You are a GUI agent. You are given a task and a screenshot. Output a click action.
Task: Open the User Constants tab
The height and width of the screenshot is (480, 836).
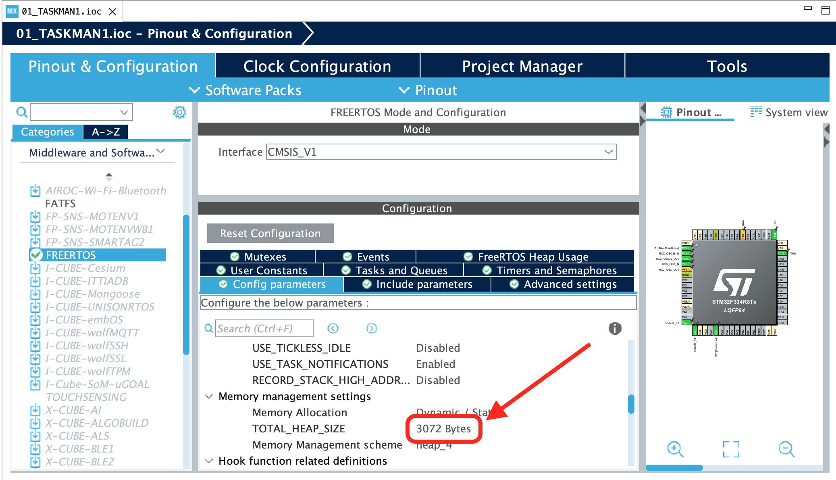pyautogui.click(x=262, y=270)
